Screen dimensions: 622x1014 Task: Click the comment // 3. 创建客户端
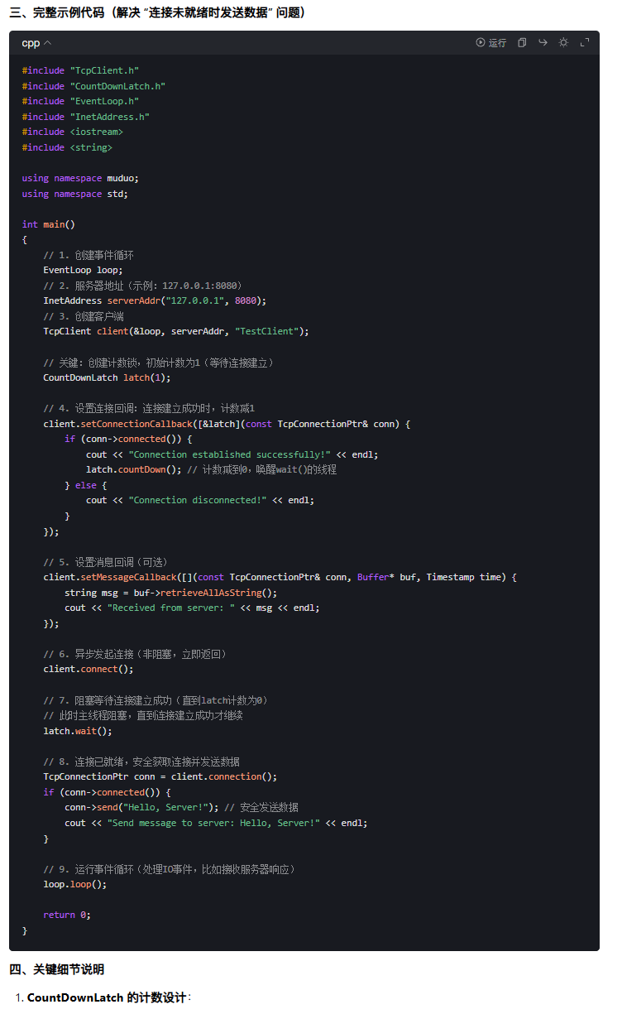pyautogui.click(x=84, y=316)
